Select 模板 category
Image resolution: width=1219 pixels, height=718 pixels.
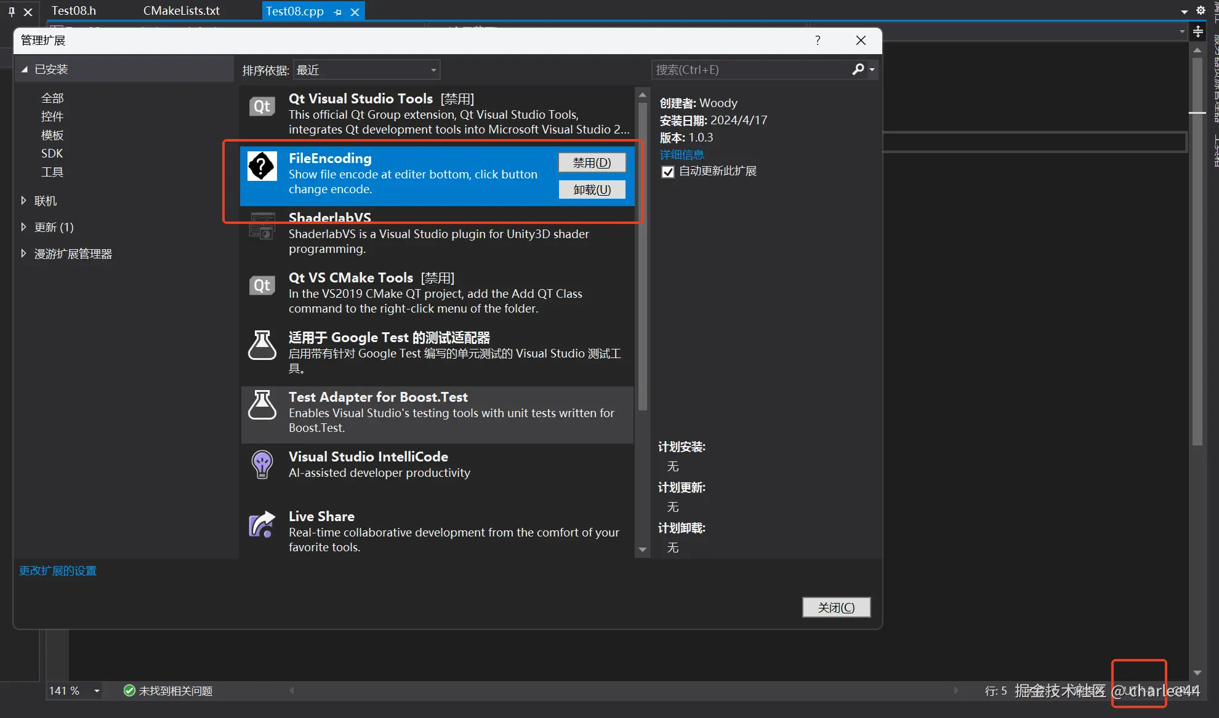click(x=52, y=135)
